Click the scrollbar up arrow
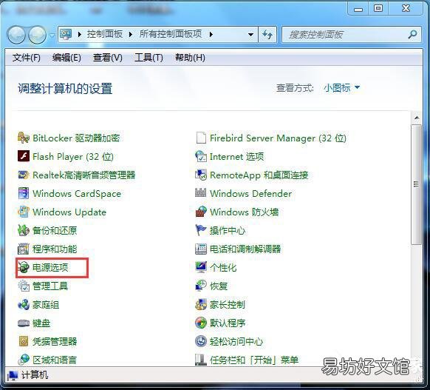The width and height of the screenshot is (430, 390). click(417, 118)
